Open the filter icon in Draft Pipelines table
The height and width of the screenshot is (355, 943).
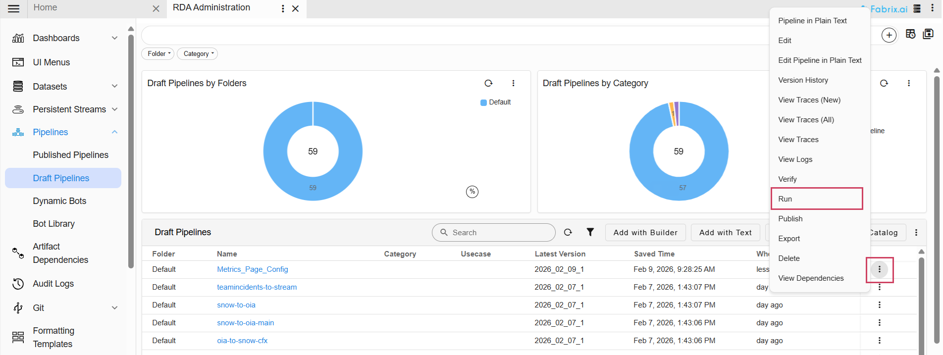[x=590, y=232]
